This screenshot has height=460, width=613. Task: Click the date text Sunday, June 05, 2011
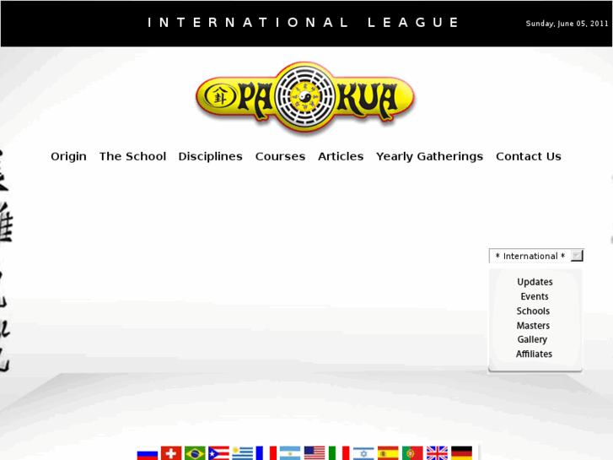point(567,24)
